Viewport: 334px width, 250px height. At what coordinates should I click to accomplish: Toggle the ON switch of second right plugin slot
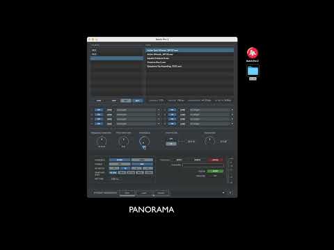172,115
